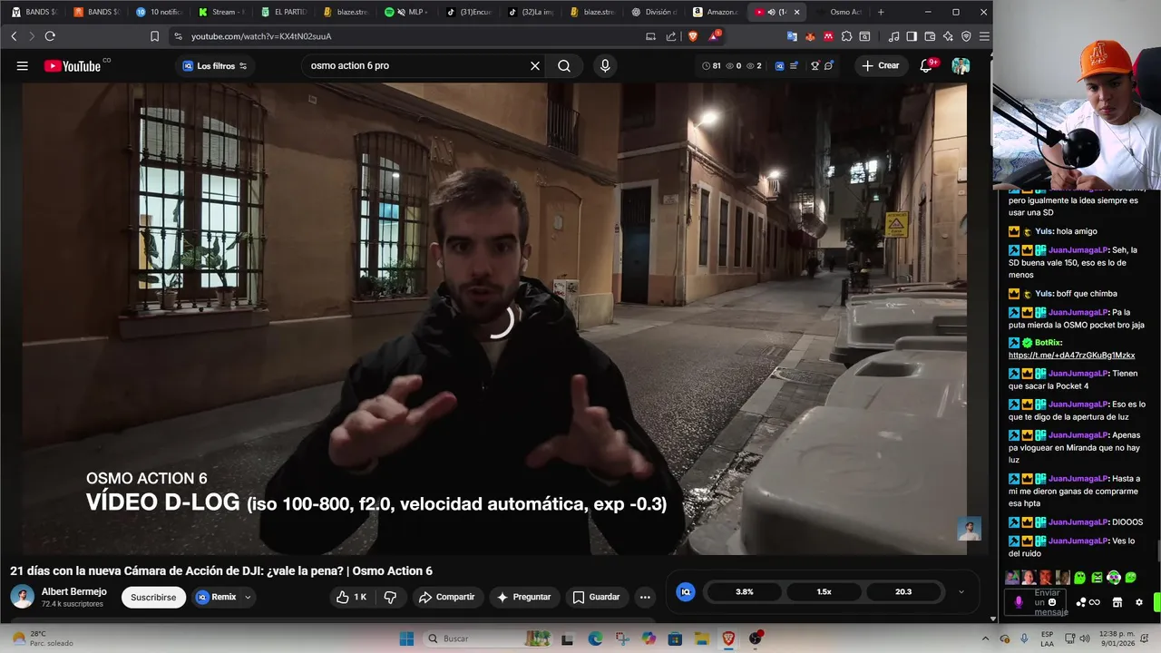Open the emoji picker in chat
Screen dimensions: 1161x653
tap(1052, 602)
